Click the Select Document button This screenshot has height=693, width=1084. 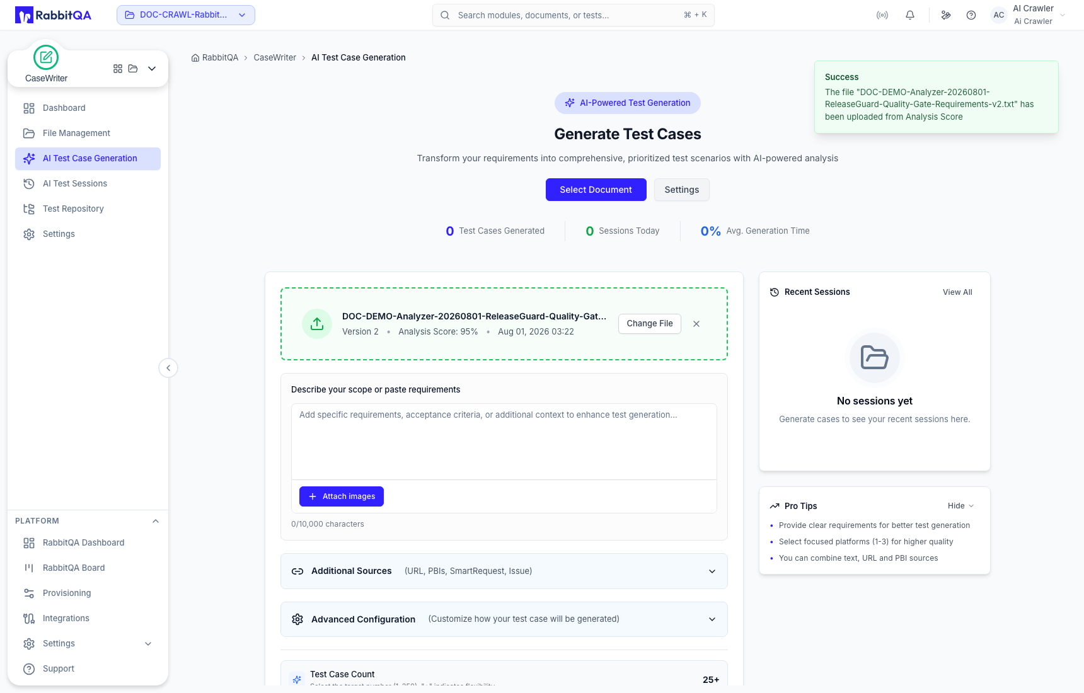tap(596, 190)
